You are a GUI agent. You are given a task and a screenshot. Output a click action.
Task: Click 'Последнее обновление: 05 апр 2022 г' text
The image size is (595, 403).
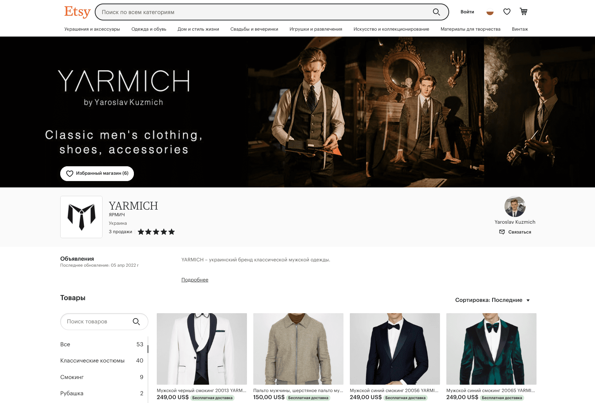(x=99, y=265)
